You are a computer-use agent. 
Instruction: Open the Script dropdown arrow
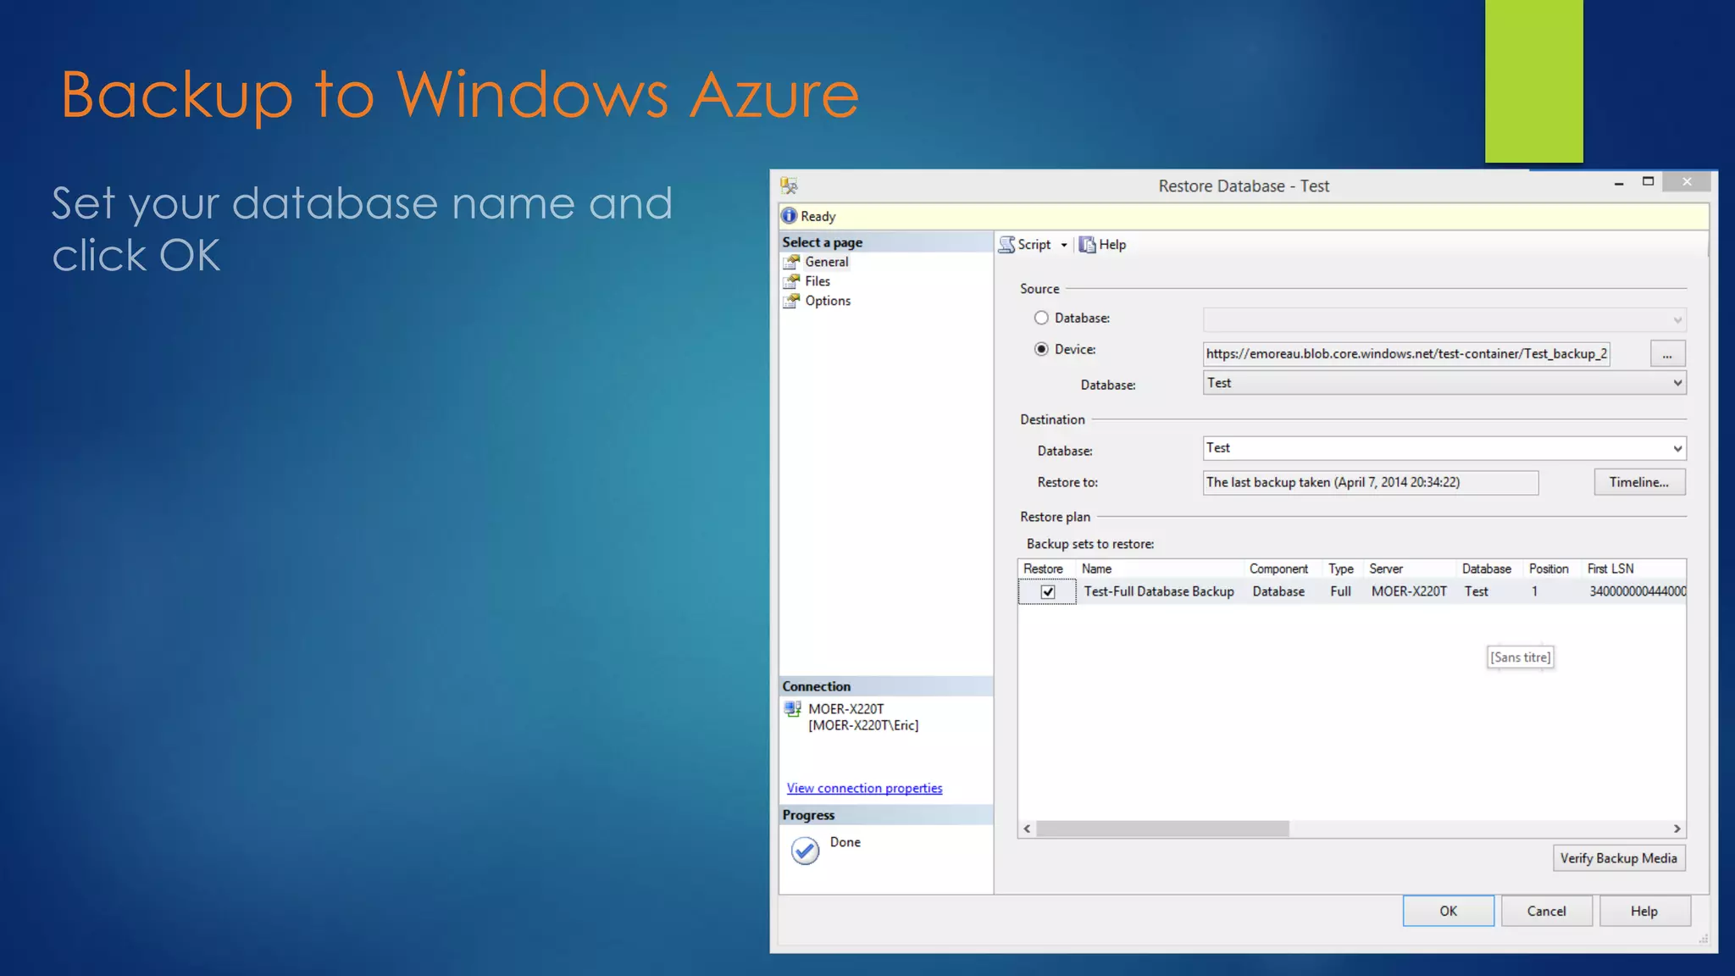click(x=1064, y=245)
